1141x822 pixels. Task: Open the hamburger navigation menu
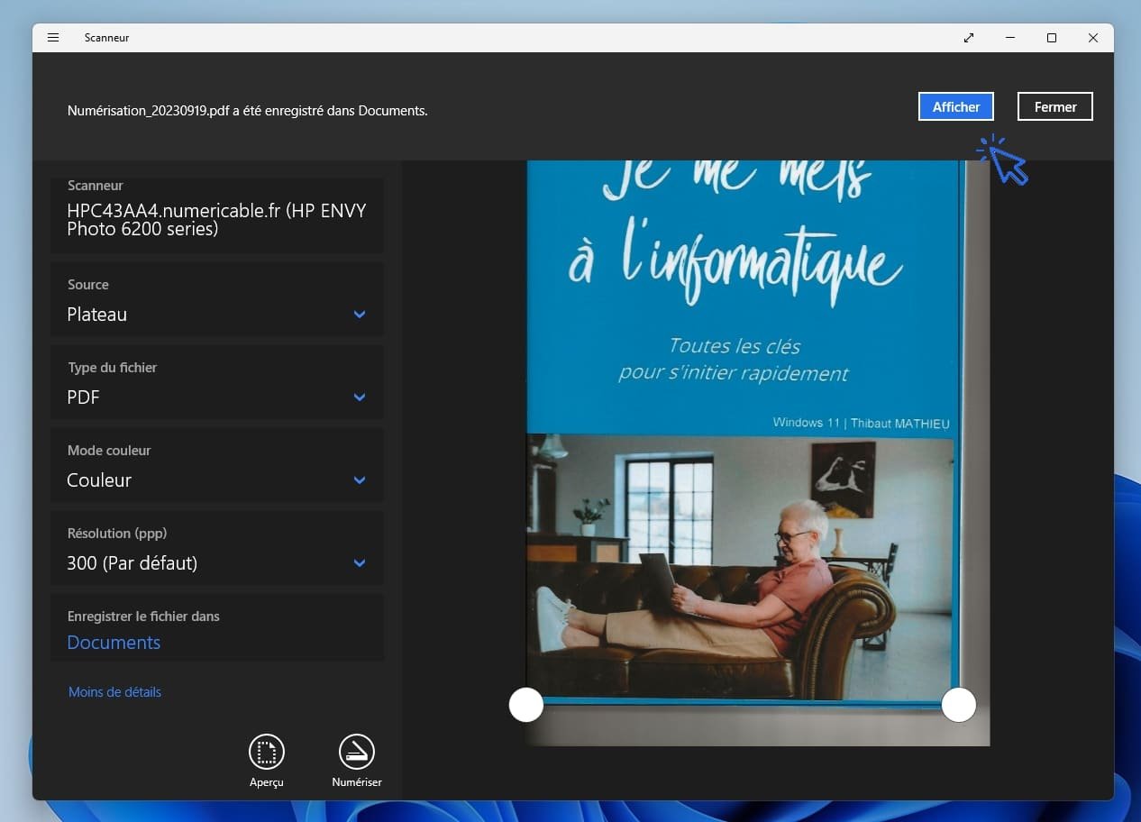pos(53,38)
